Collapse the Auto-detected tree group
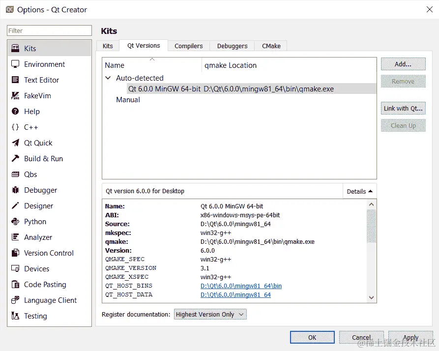Screen dimensions: 439x351 108,78
